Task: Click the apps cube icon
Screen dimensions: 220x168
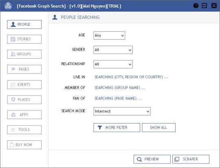Action: (x=13, y=115)
